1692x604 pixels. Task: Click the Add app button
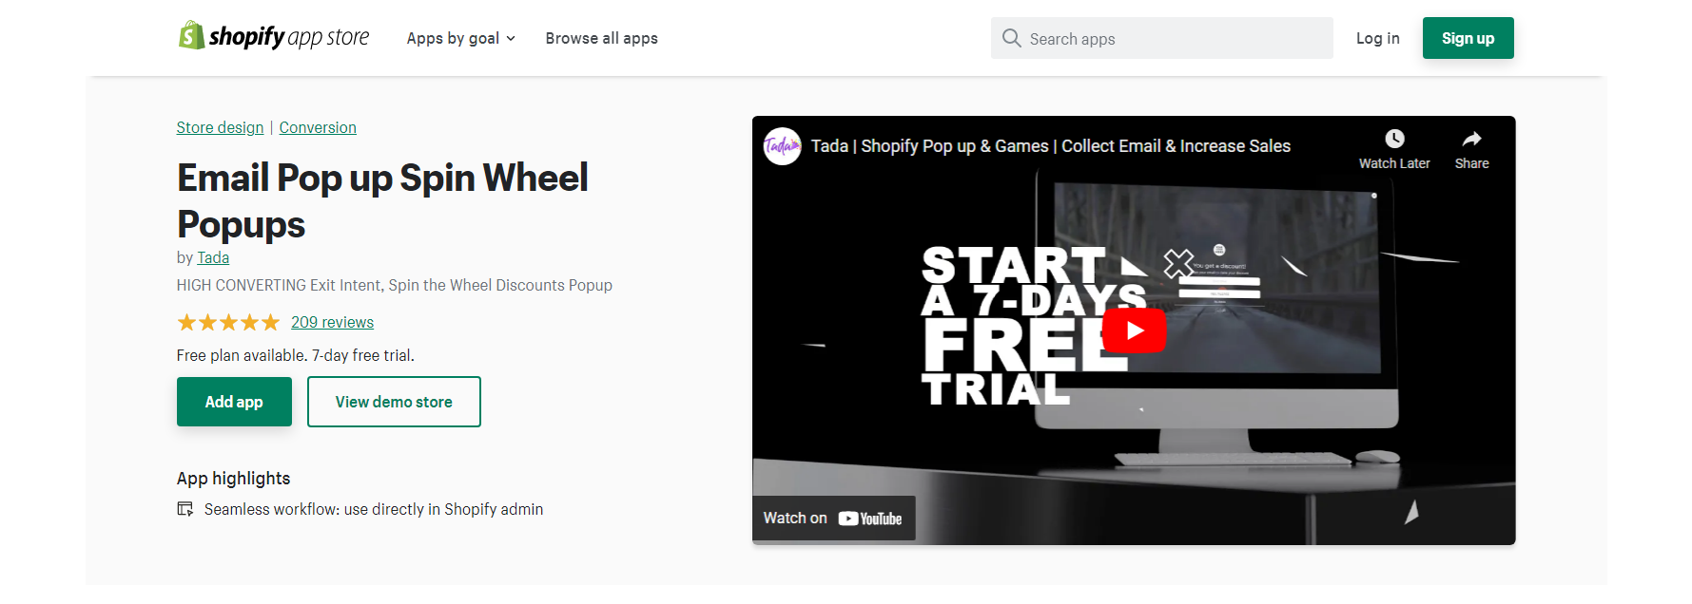click(x=234, y=402)
